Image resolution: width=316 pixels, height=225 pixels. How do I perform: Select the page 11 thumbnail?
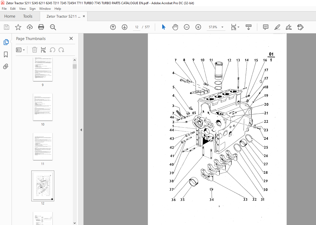(x=43, y=146)
